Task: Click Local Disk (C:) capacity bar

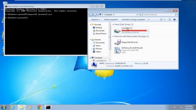Action: pyautogui.click(x=135, y=30)
